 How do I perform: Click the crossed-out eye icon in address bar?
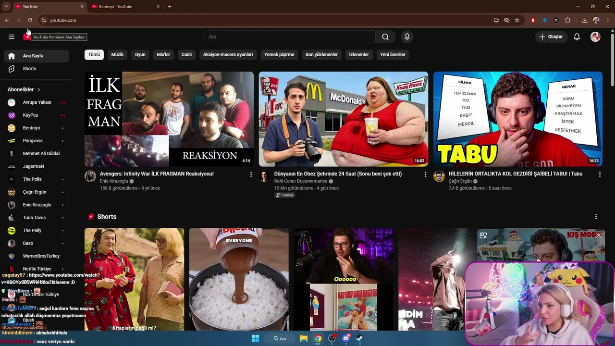click(506, 20)
